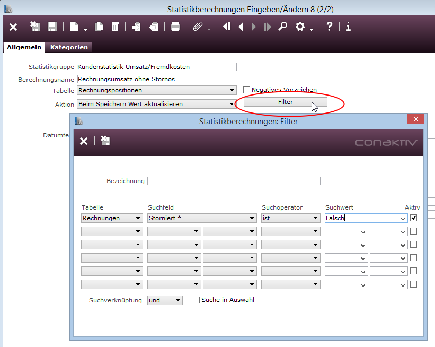Click the print icon in main toolbar
Image resolution: width=435 pixels, height=347 pixels.
[175, 27]
